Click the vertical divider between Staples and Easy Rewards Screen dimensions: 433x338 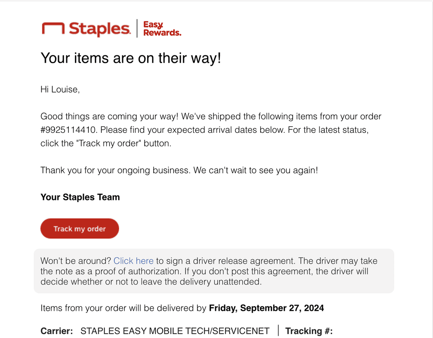point(137,29)
